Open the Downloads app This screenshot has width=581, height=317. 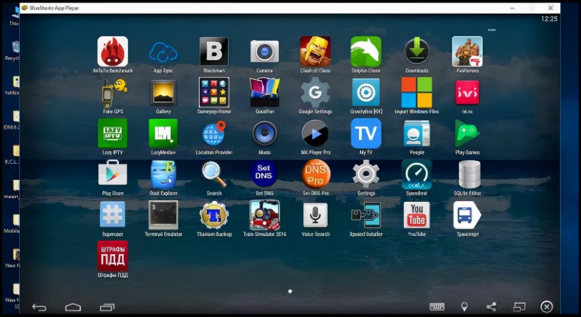pos(417,51)
